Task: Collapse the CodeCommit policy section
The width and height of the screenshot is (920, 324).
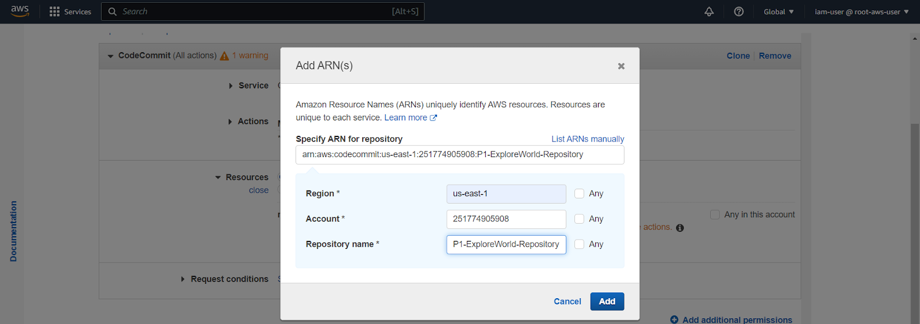Action: 110,56
